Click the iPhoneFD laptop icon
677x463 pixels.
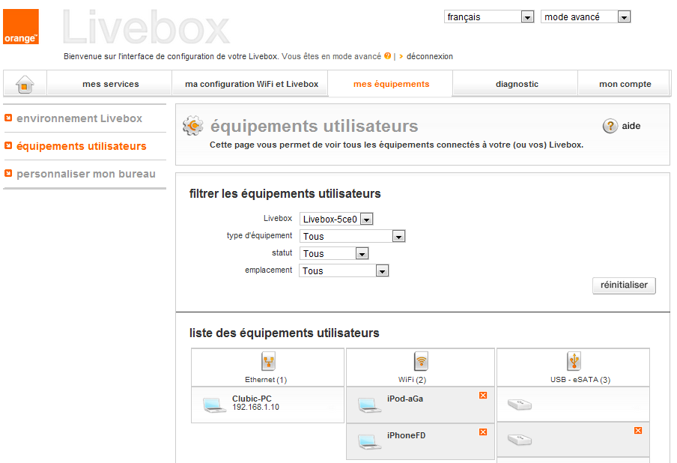pyautogui.click(x=370, y=442)
